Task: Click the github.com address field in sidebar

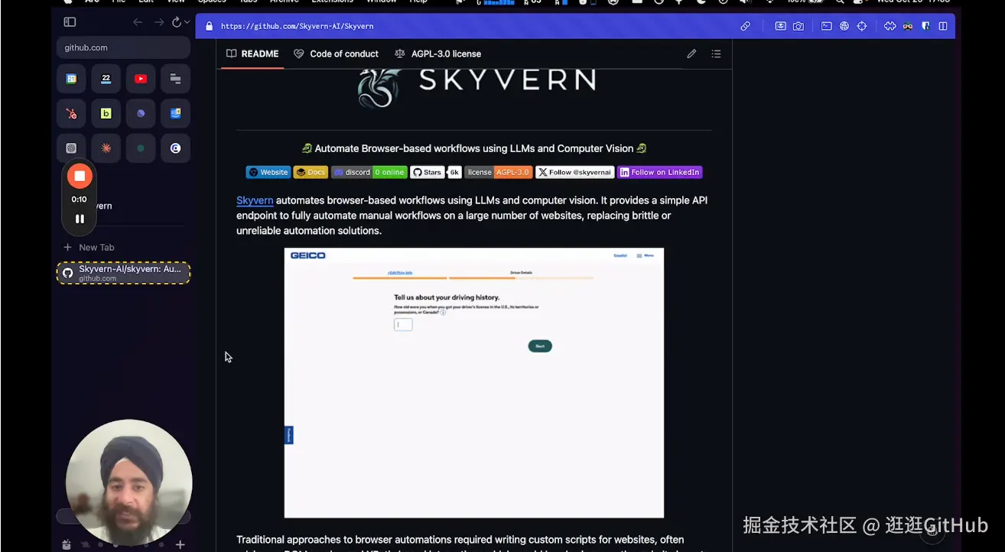Action: pyautogui.click(x=123, y=47)
